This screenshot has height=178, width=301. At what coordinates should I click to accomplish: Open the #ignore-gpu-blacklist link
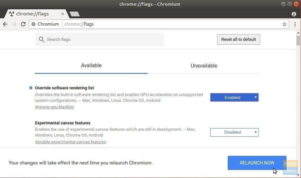tap(55, 107)
